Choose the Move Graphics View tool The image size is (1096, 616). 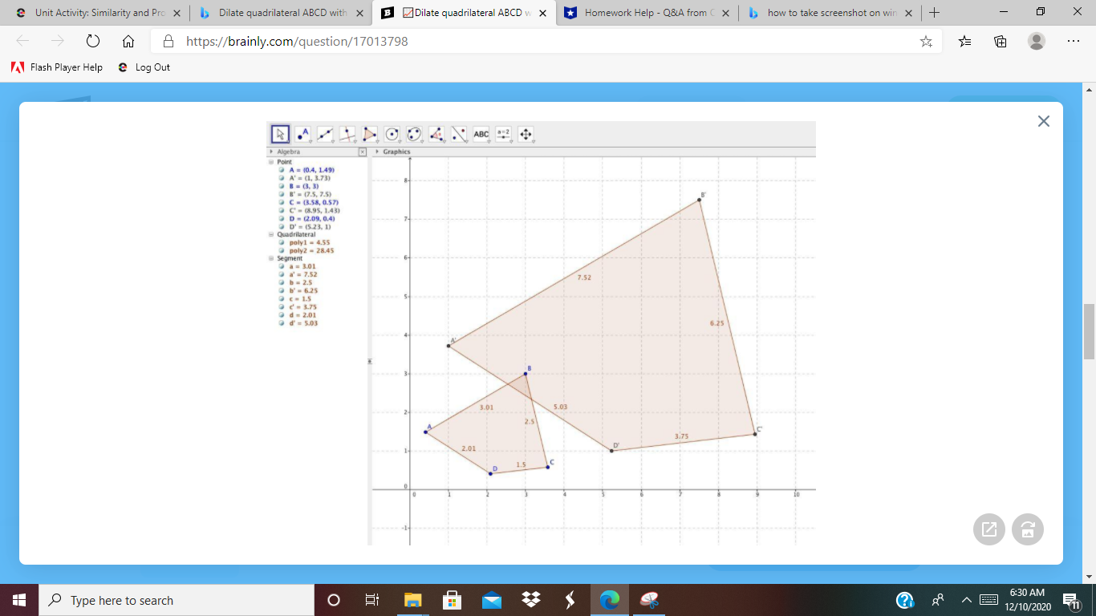[x=526, y=134]
